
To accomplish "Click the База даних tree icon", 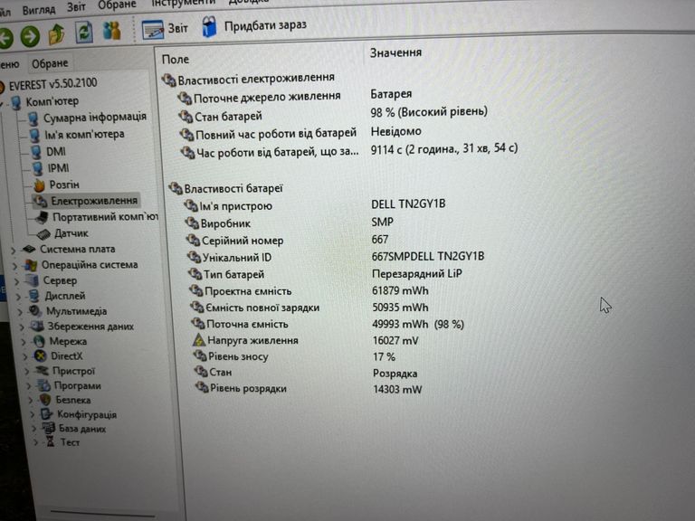I will (48, 428).
